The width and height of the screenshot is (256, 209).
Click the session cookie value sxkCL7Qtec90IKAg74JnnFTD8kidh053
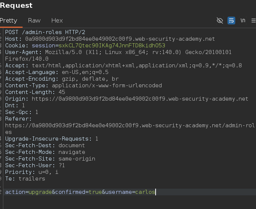112,45
